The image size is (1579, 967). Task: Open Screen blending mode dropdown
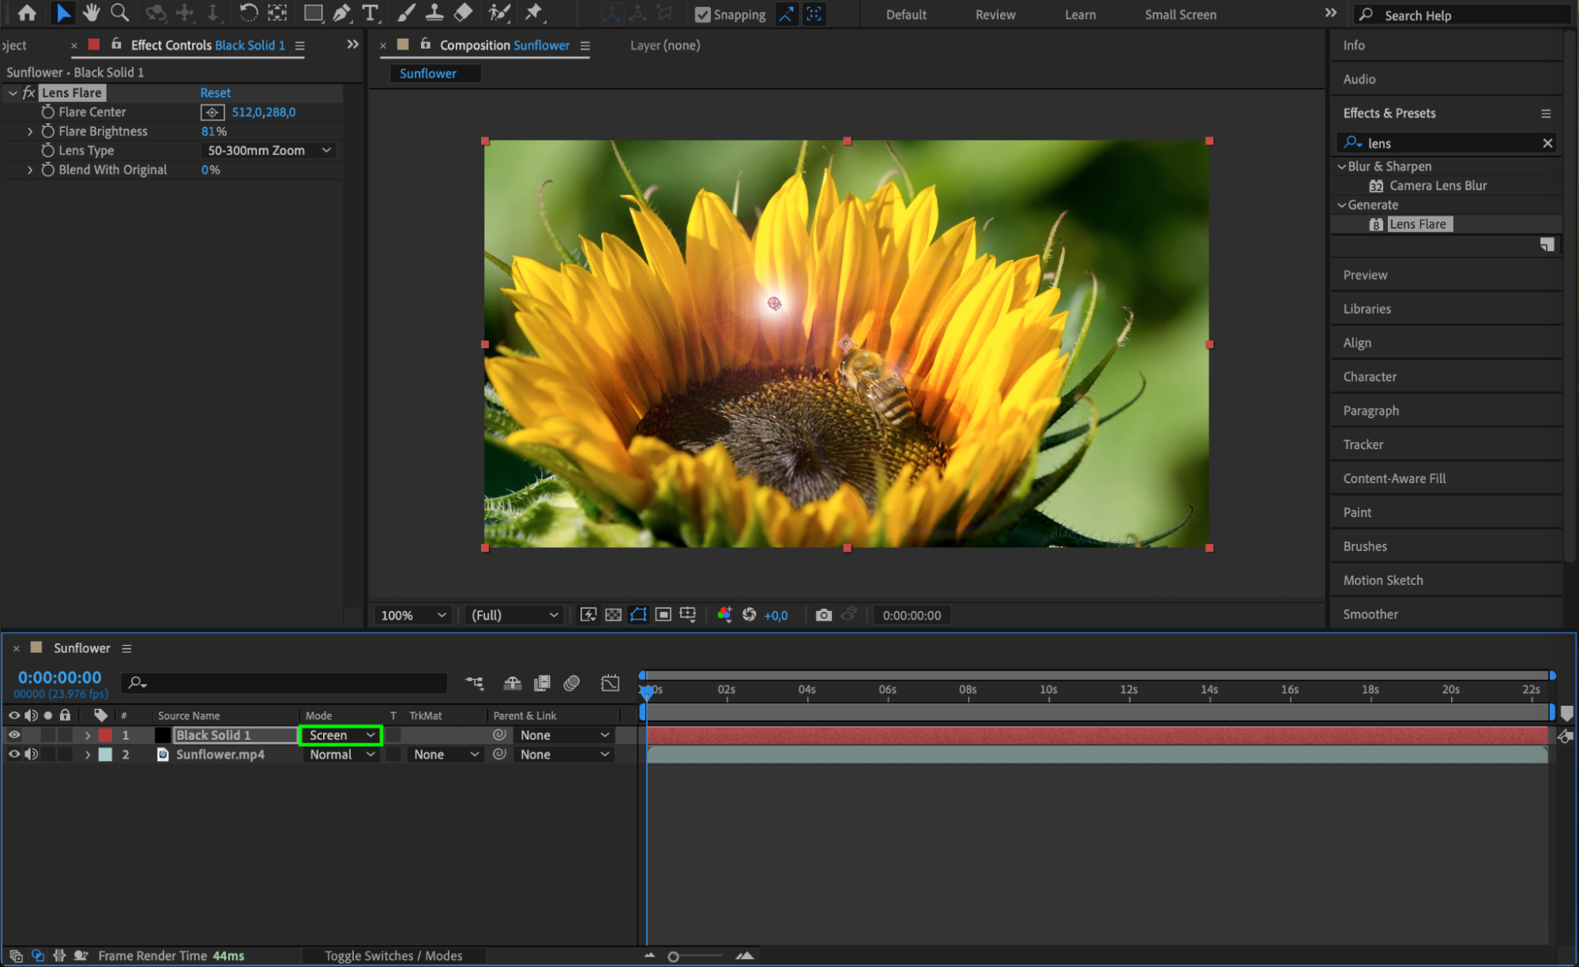(x=341, y=735)
